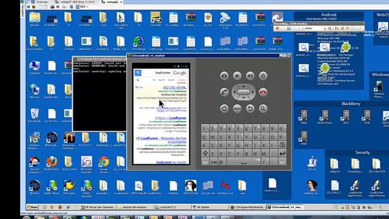Tap the emulator Search hardware button
Image resolution: width=389 pixels, height=219 pixels.
(263, 108)
